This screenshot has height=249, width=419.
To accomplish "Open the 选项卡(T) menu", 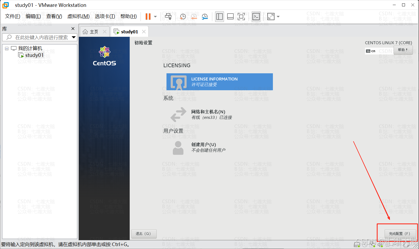I will coord(105,16).
